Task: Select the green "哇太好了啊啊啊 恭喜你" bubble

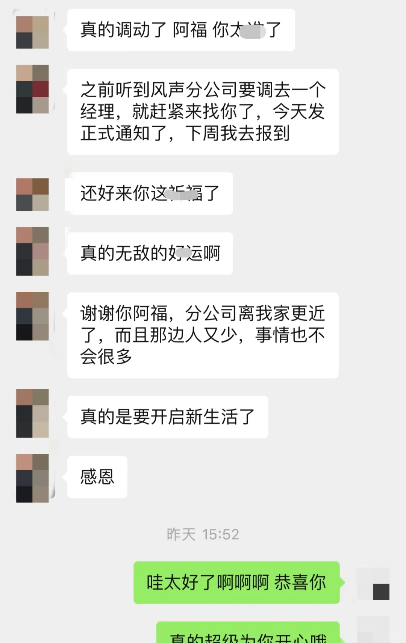Action: 237,583
